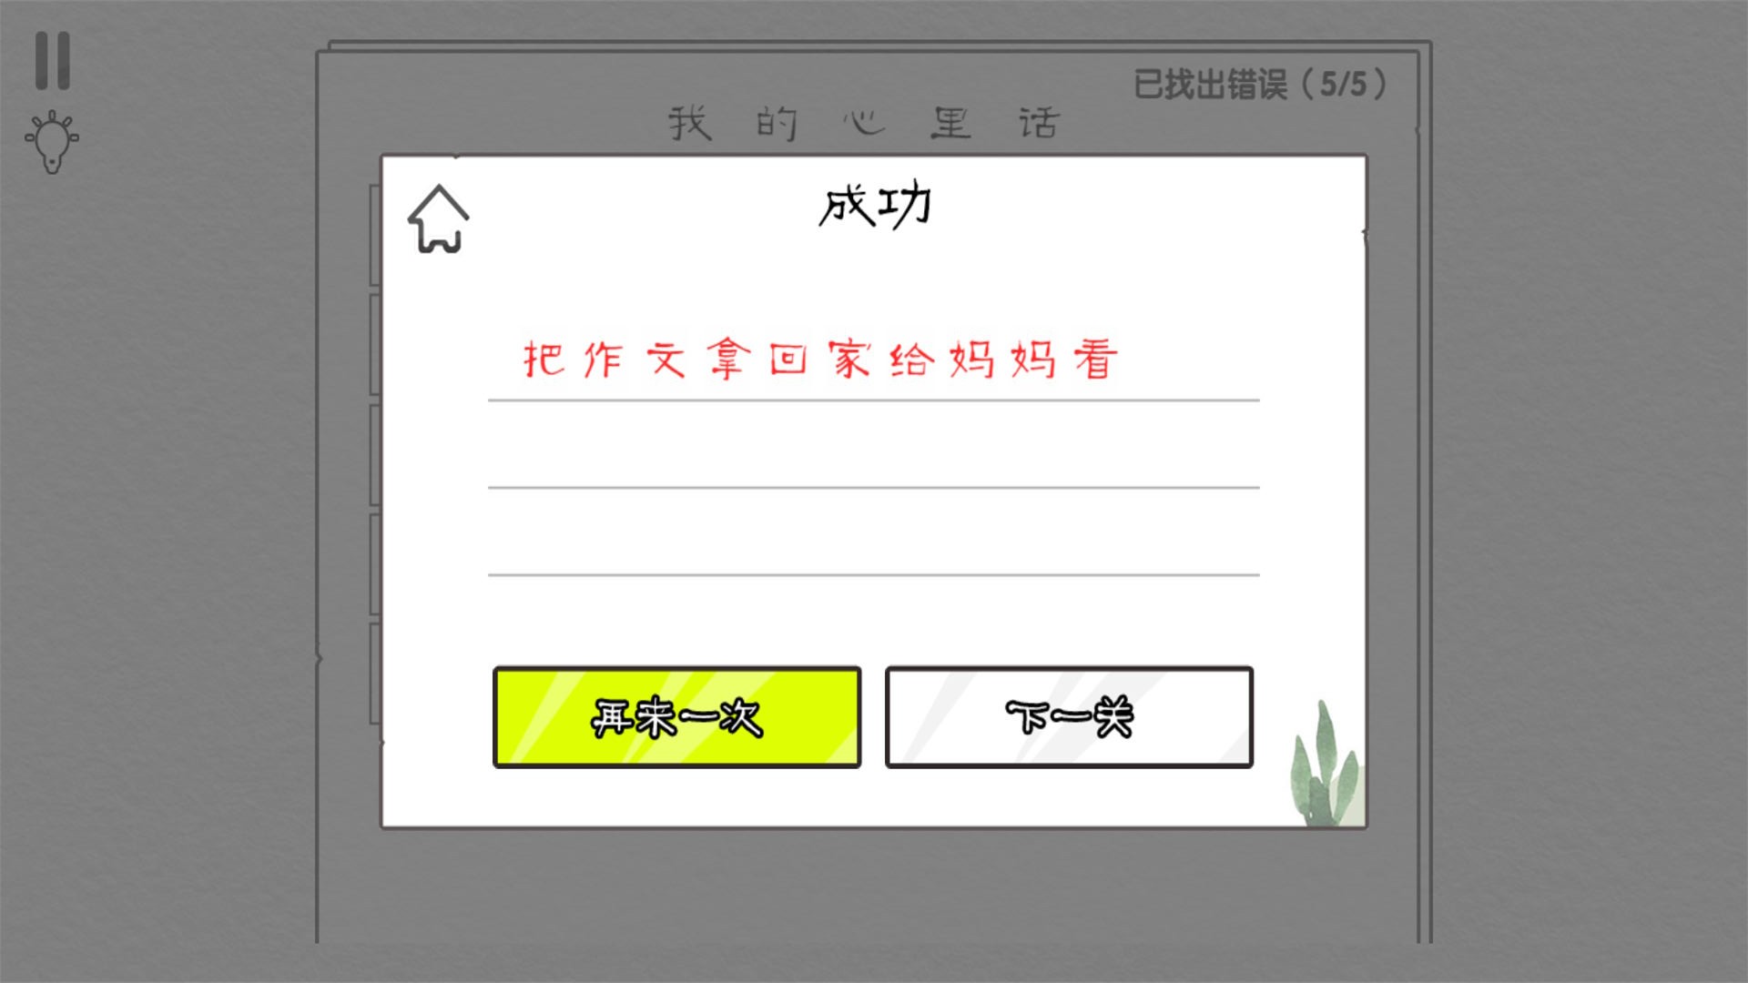
Task: Click the lightbulb hint icon
Action: pyautogui.click(x=50, y=144)
